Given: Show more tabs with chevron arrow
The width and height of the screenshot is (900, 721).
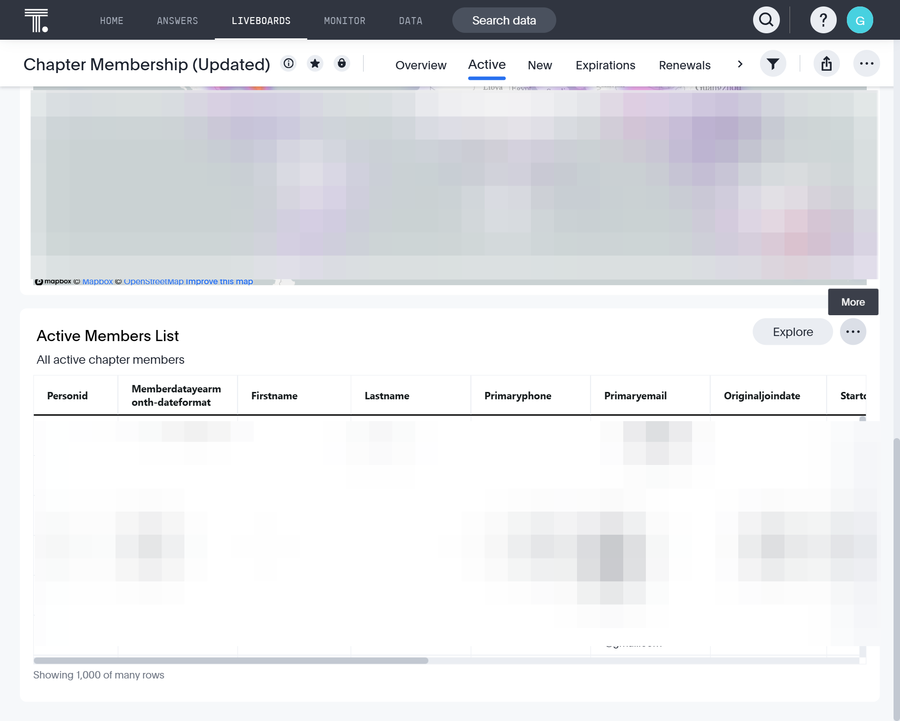Looking at the screenshot, I should pos(740,64).
